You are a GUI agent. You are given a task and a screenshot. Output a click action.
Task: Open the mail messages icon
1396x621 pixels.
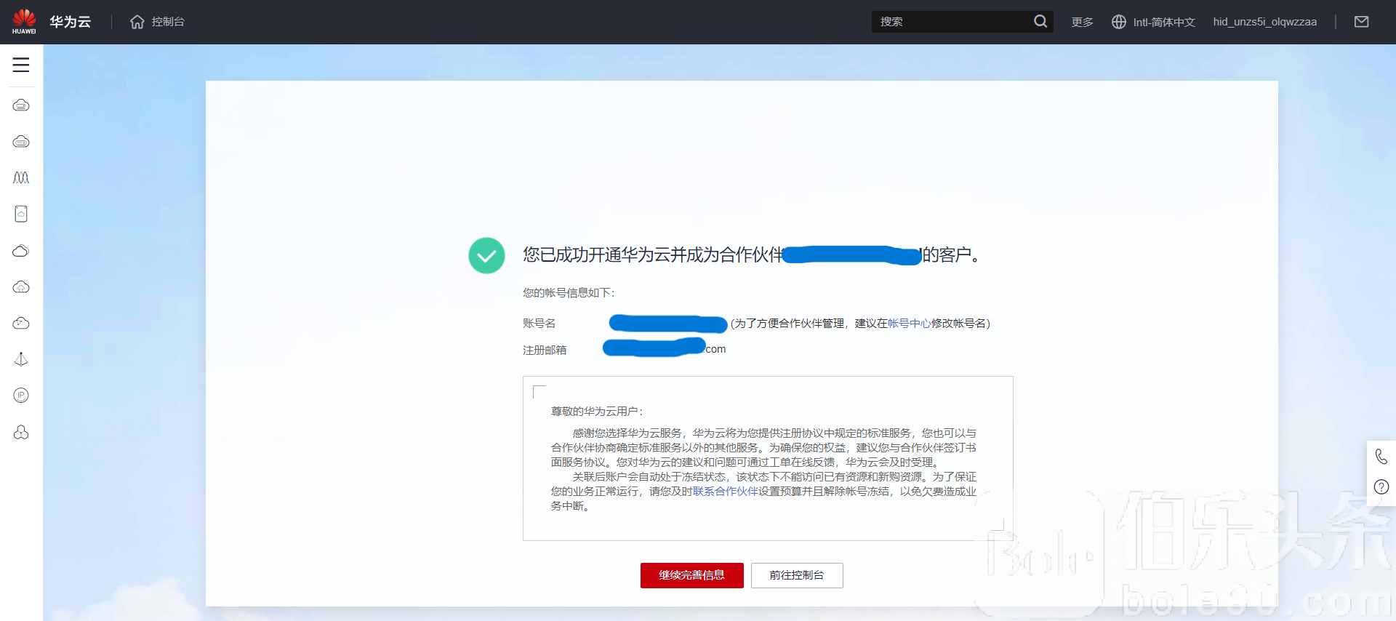(x=1361, y=22)
